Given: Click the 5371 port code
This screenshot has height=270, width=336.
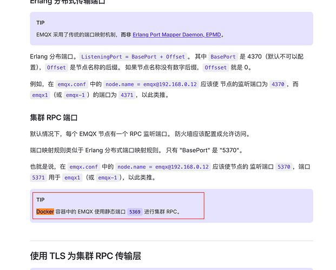Looking at the screenshot, I should click(38, 178).
